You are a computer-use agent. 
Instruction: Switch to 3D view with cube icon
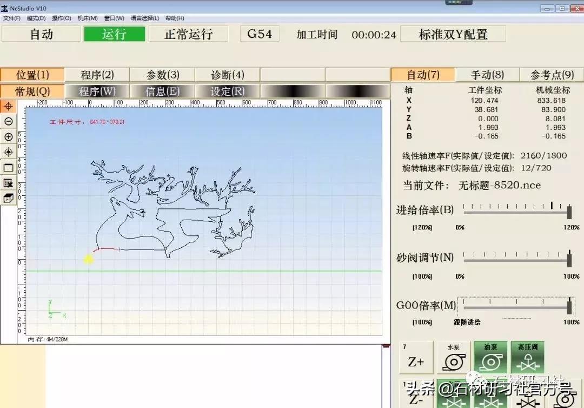coord(8,198)
